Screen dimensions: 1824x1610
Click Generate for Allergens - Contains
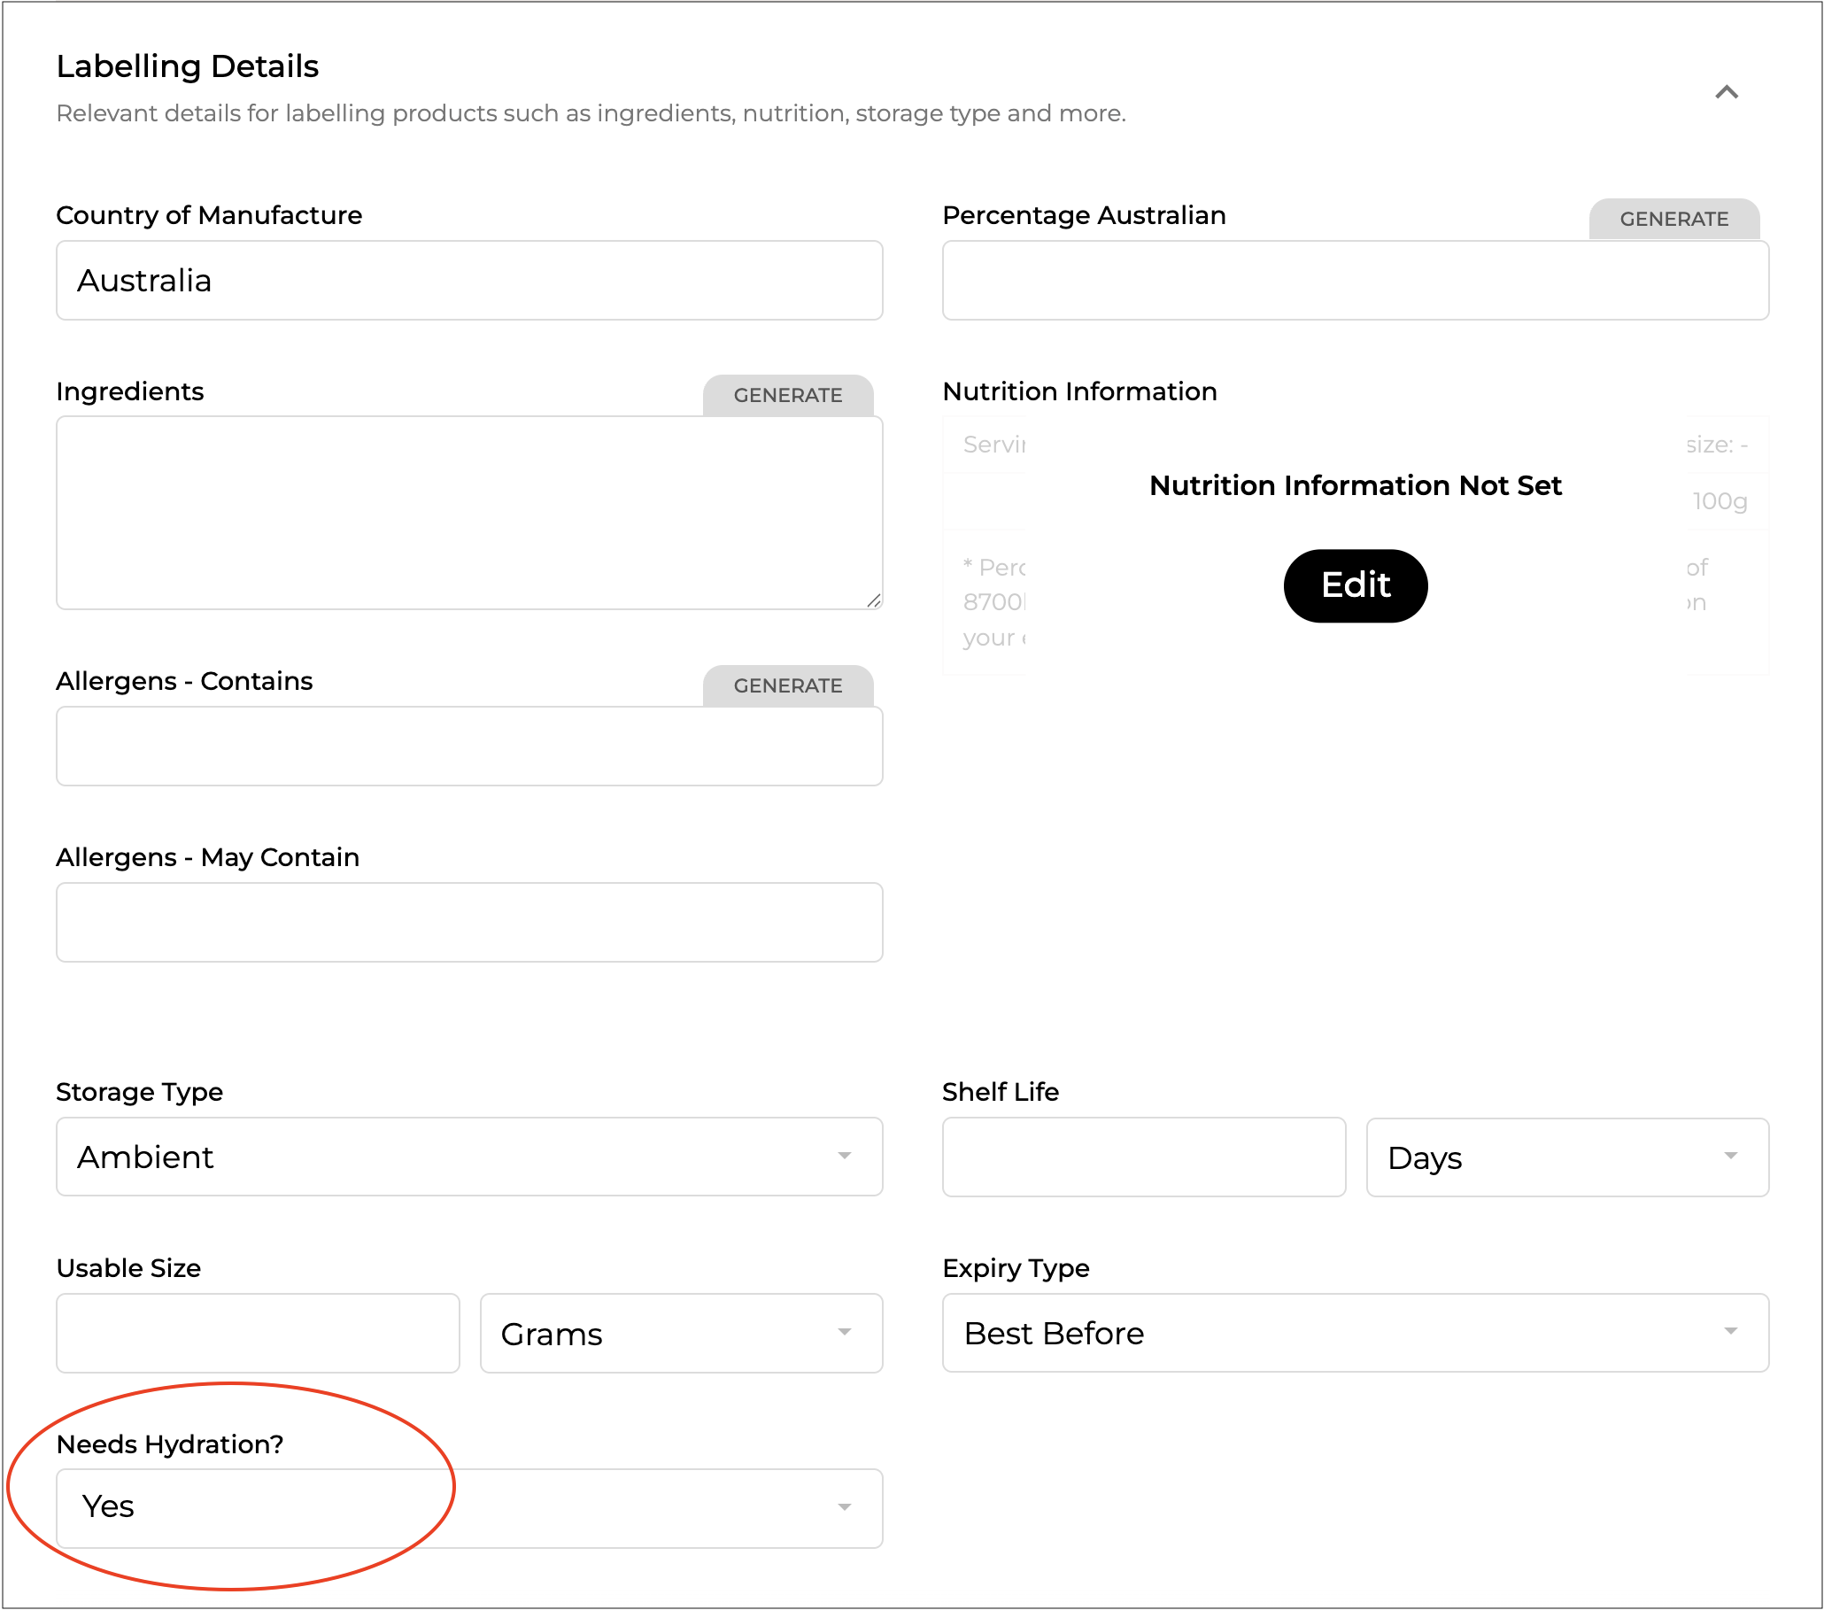click(787, 685)
